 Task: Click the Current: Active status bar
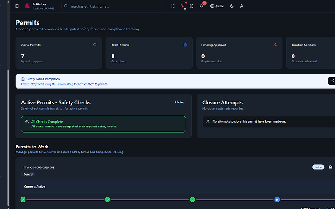point(177,187)
